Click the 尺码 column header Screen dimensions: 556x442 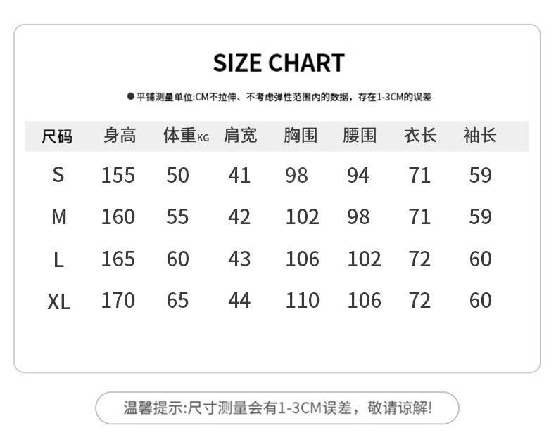coord(57,136)
